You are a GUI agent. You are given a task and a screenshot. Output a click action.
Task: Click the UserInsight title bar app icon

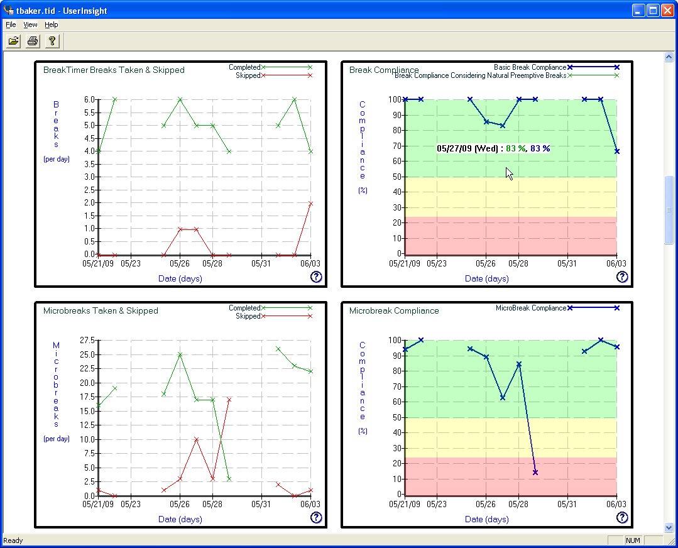coord(8,9)
